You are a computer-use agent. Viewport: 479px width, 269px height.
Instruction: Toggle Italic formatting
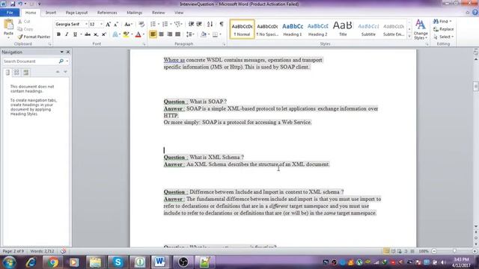tap(67, 34)
